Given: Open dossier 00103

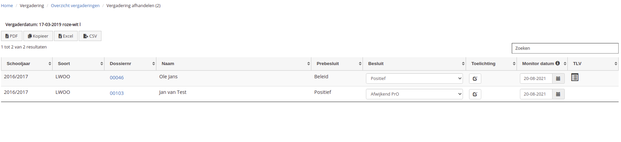Looking at the screenshot, I should (x=117, y=93).
